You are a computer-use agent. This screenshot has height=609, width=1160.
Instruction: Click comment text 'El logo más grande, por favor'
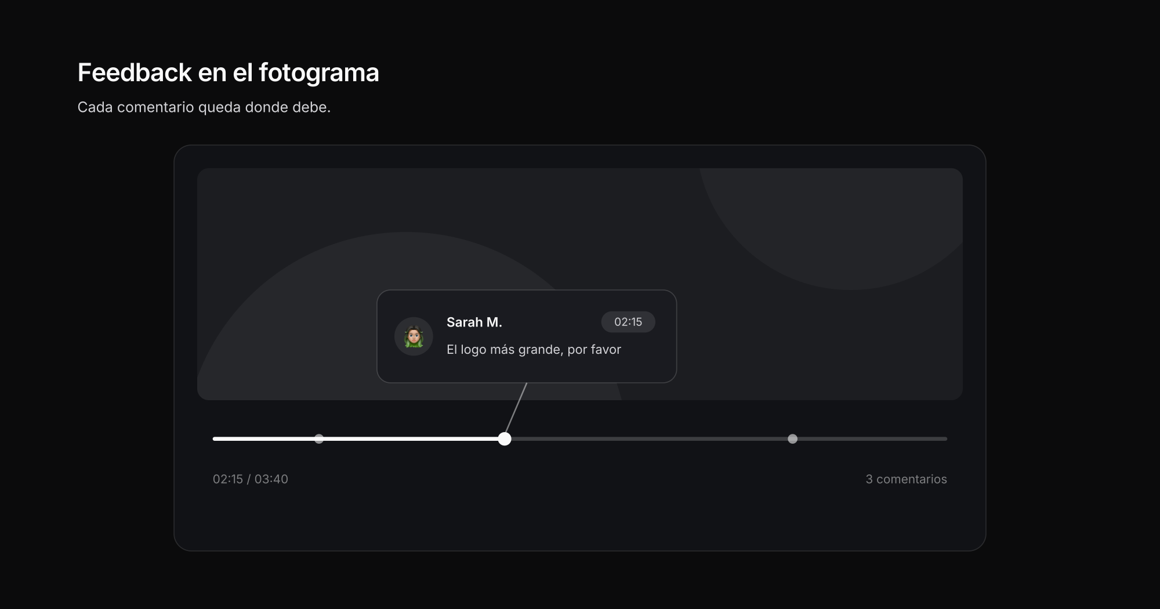tap(534, 350)
